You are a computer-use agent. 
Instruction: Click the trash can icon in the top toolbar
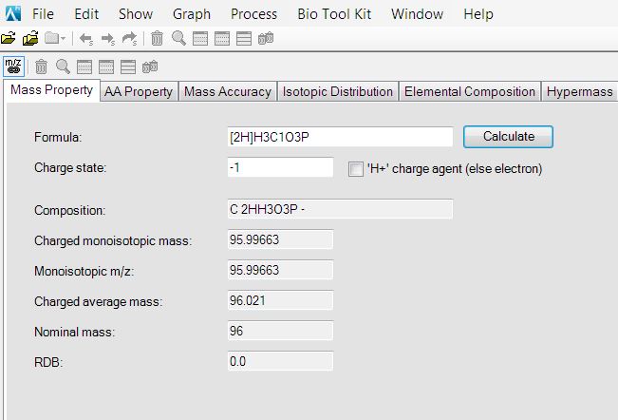(157, 38)
